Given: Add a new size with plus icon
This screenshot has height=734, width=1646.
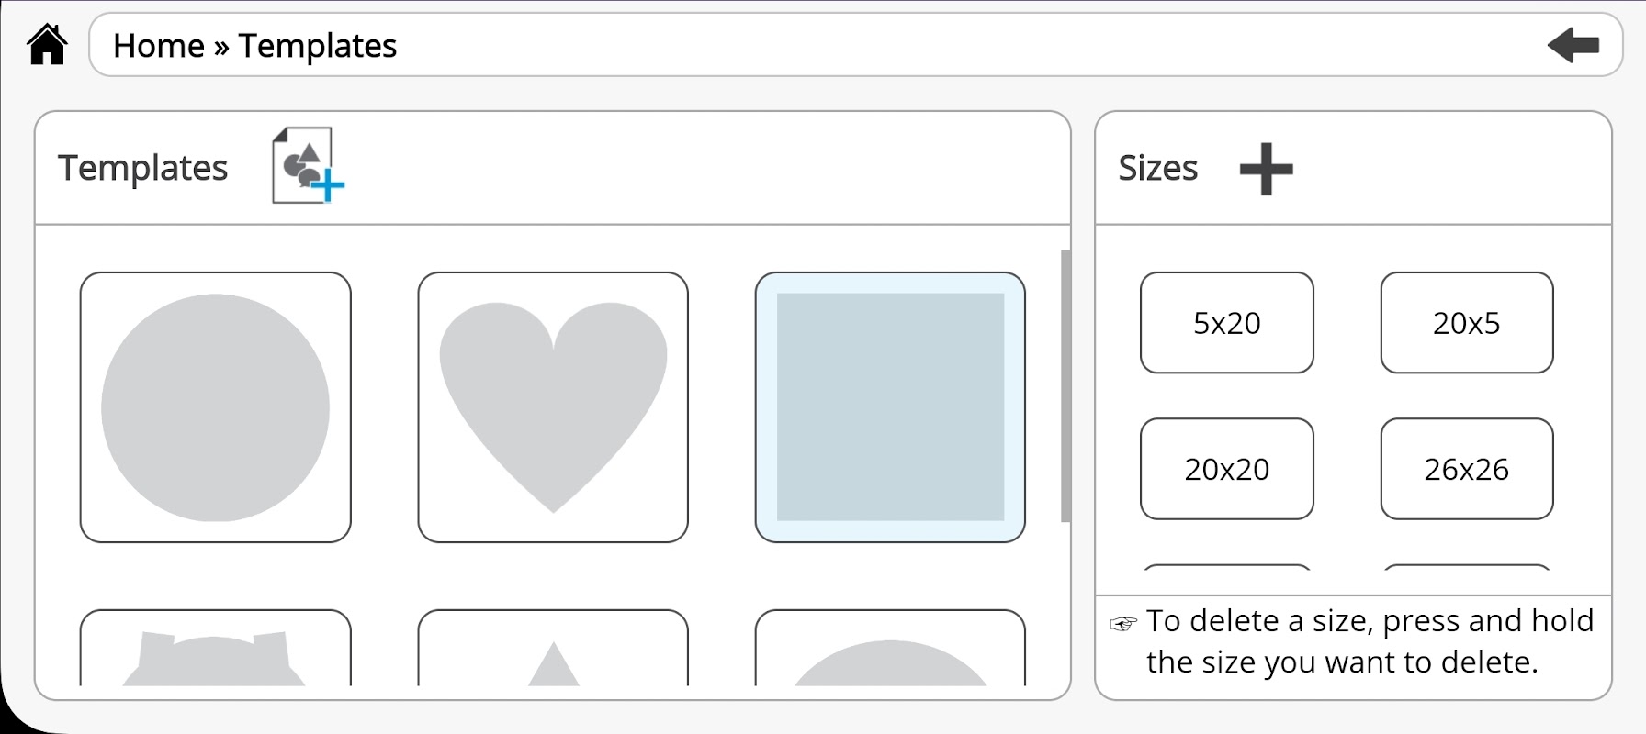Looking at the screenshot, I should (1266, 169).
